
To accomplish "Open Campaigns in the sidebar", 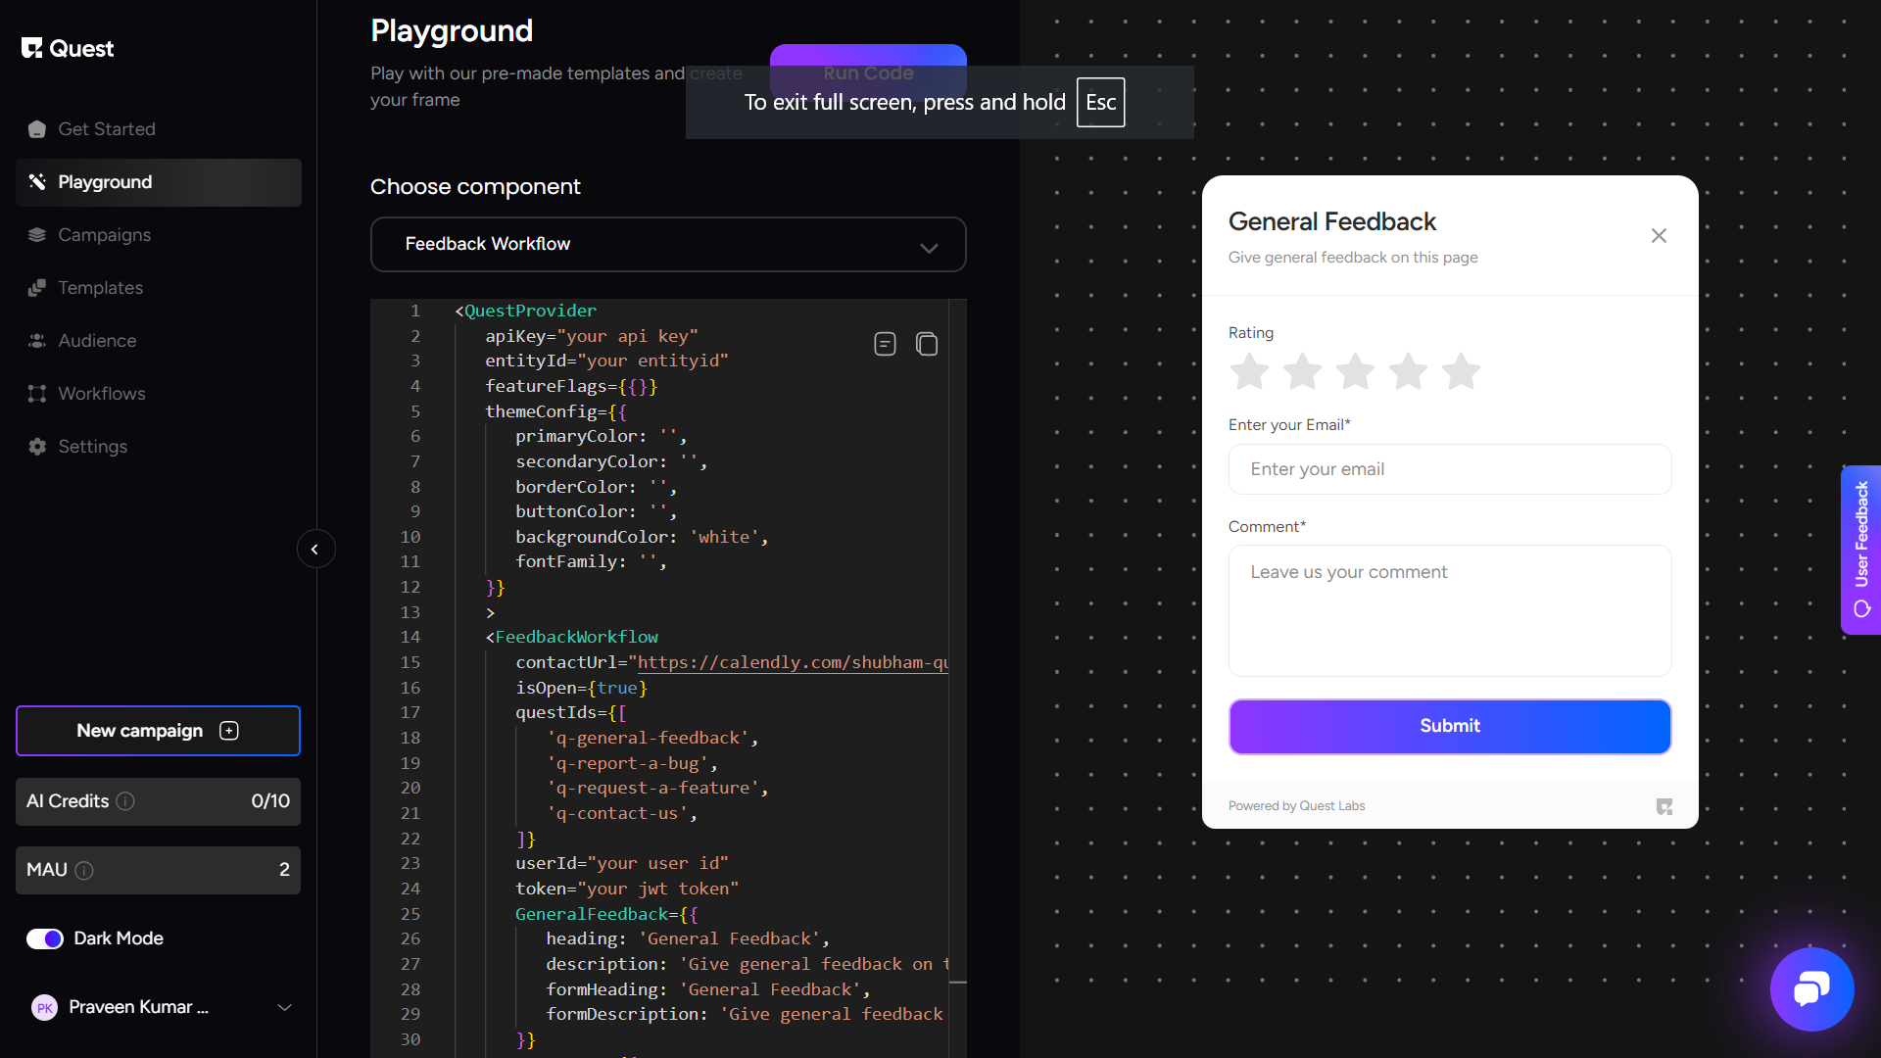I will tap(104, 235).
